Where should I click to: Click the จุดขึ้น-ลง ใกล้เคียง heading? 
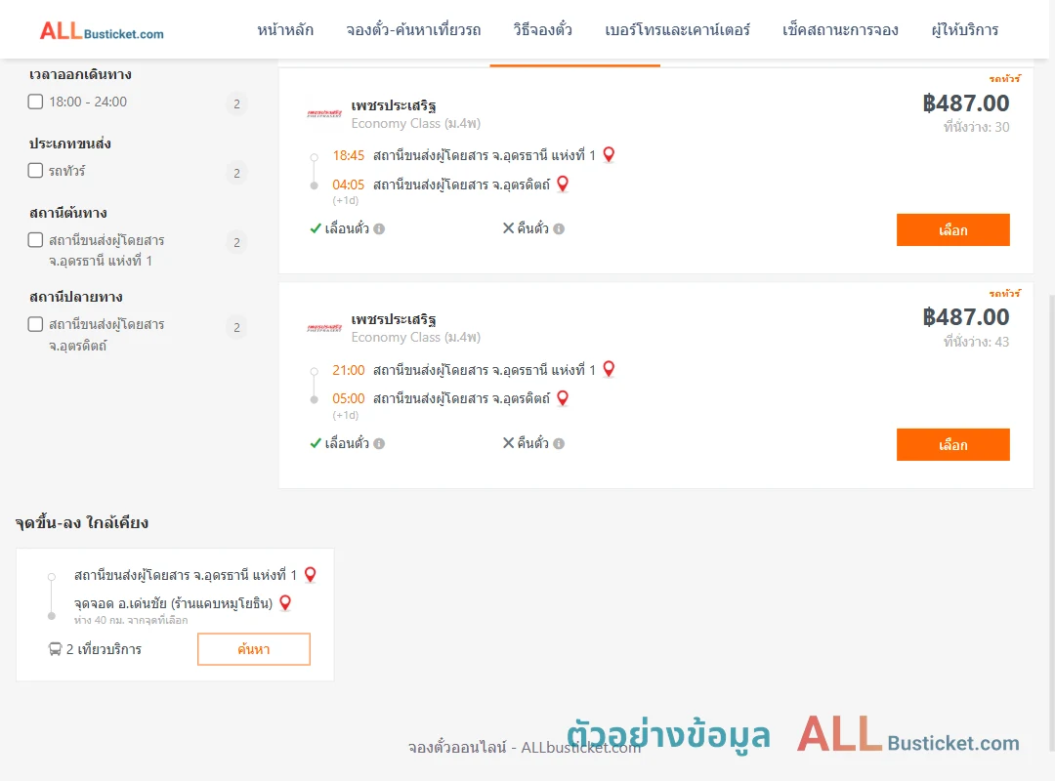coord(82,522)
